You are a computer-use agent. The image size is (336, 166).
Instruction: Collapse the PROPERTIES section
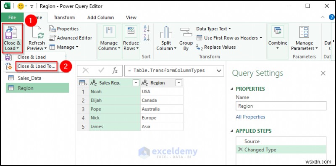pos(232,89)
